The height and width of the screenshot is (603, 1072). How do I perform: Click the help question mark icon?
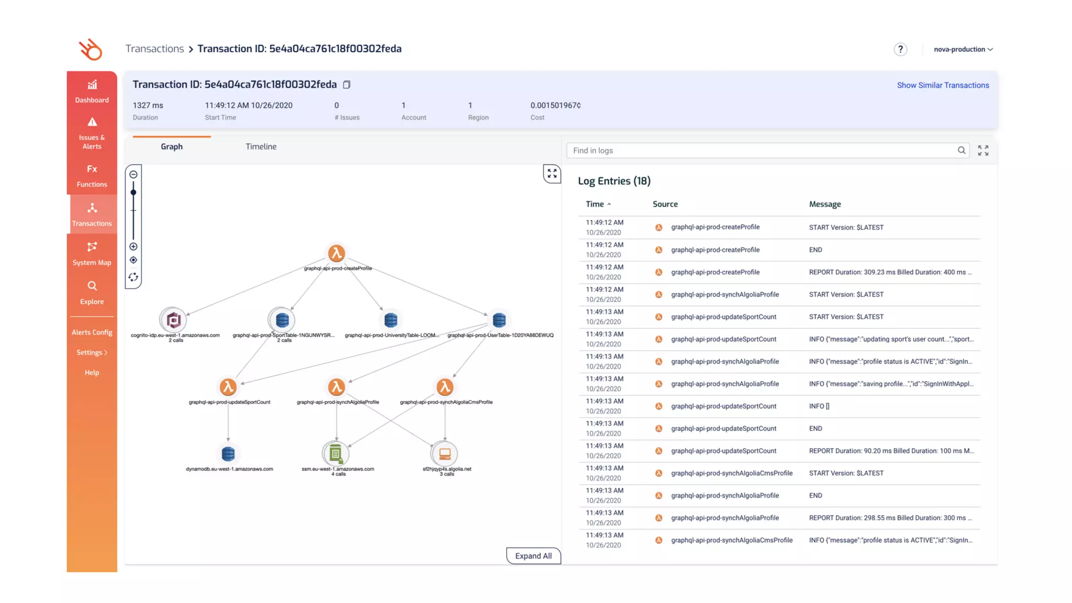coord(900,49)
